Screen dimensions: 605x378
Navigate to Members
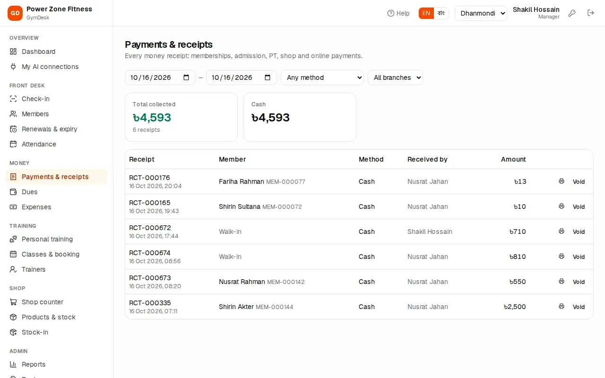point(57,114)
